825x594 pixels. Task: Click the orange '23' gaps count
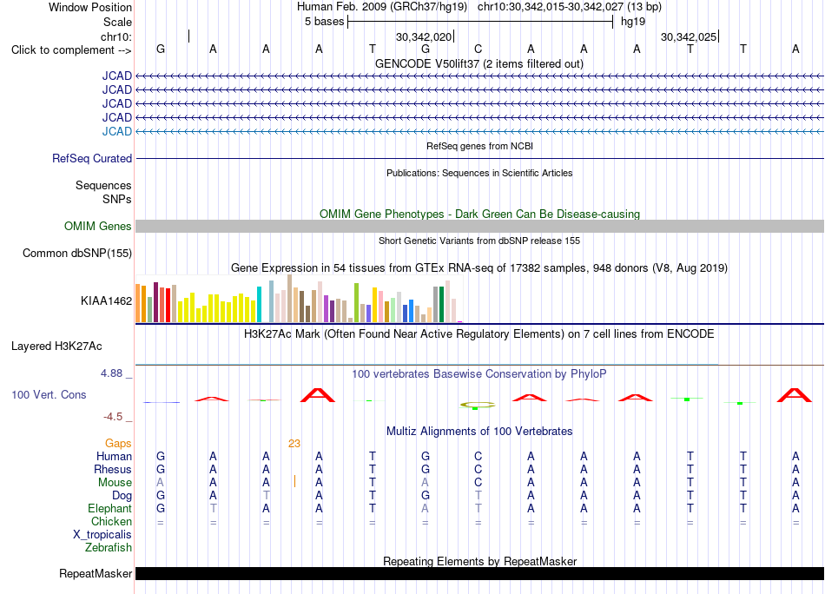click(294, 444)
